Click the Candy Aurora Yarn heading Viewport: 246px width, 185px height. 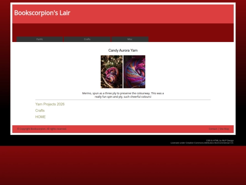click(x=123, y=50)
